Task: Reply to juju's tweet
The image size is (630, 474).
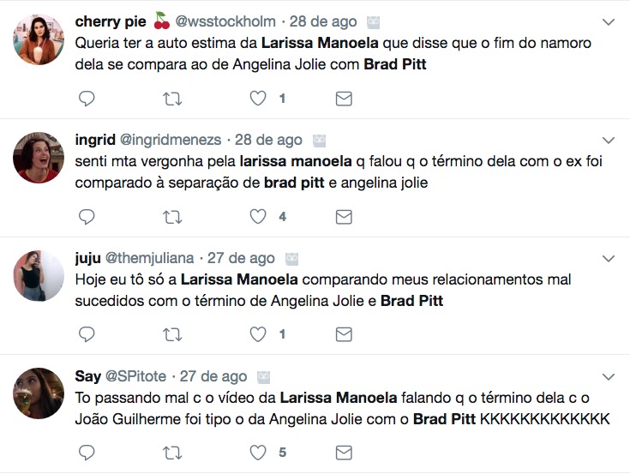Action: pyautogui.click(x=87, y=333)
